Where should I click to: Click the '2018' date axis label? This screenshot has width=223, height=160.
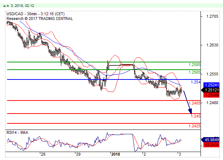point(116,154)
